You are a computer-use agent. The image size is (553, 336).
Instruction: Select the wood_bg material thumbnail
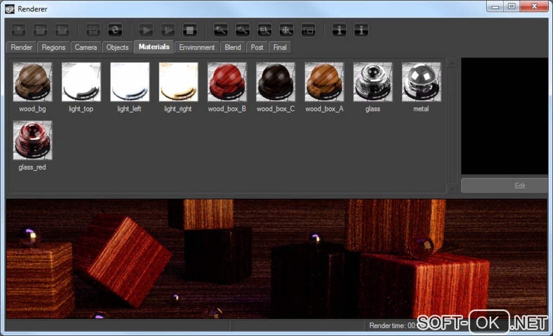tap(33, 82)
